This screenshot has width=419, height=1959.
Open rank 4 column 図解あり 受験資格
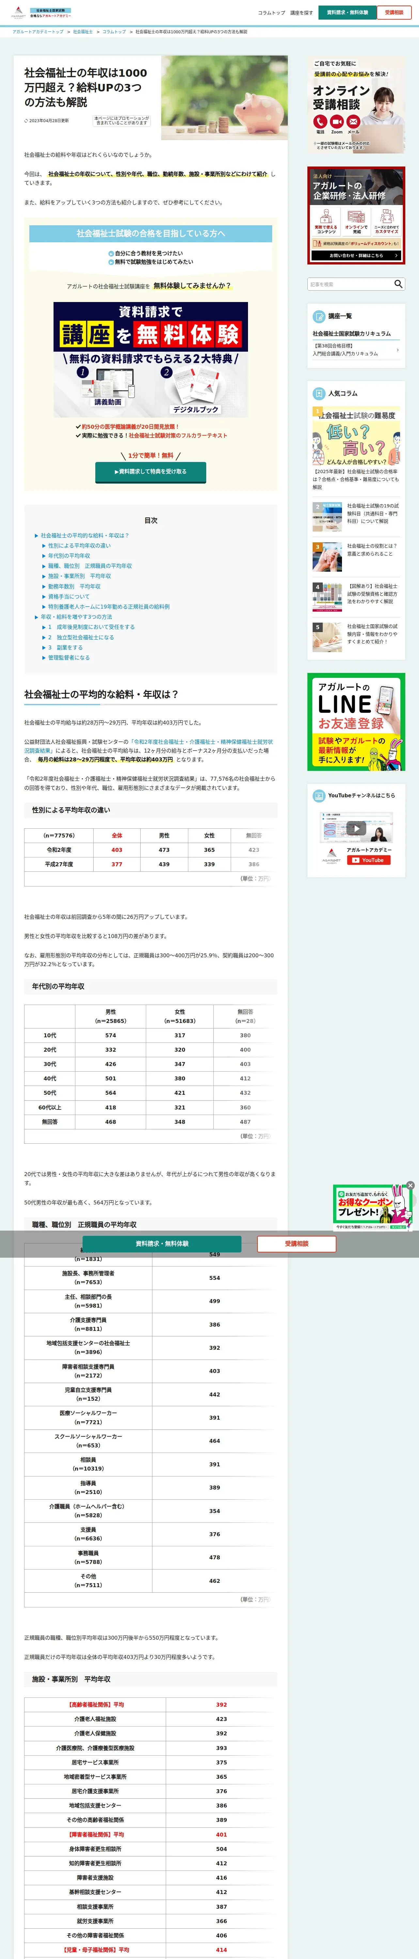[356, 596]
